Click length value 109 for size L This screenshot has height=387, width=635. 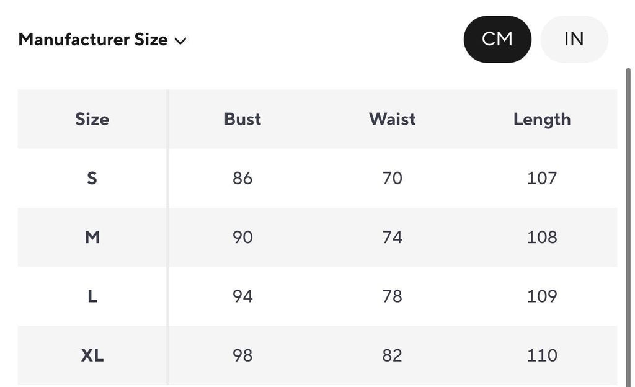[x=542, y=296]
